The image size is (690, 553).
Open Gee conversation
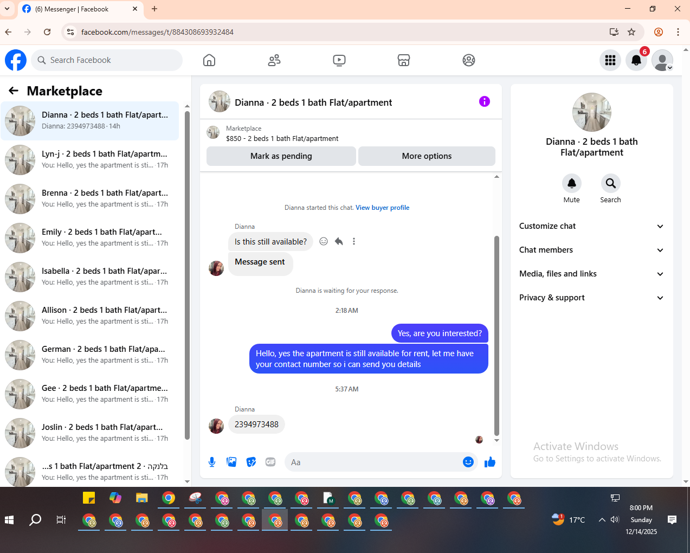90,394
